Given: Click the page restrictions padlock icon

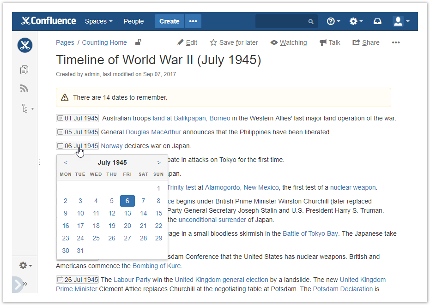Looking at the screenshot, I should 138,42.
